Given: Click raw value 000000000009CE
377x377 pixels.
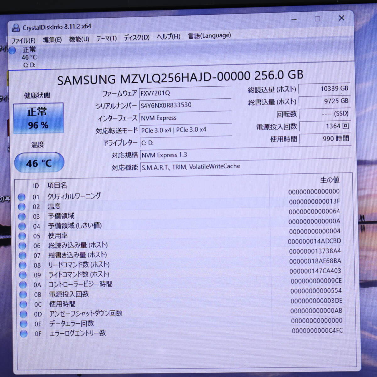Looking at the screenshot, I should [x=316, y=281].
